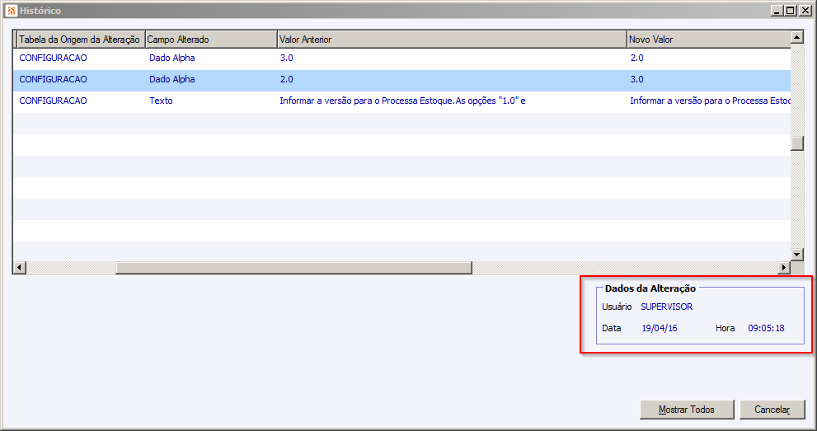Click the time value 09:05:18
The height and width of the screenshot is (431, 817).
pos(767,328)
